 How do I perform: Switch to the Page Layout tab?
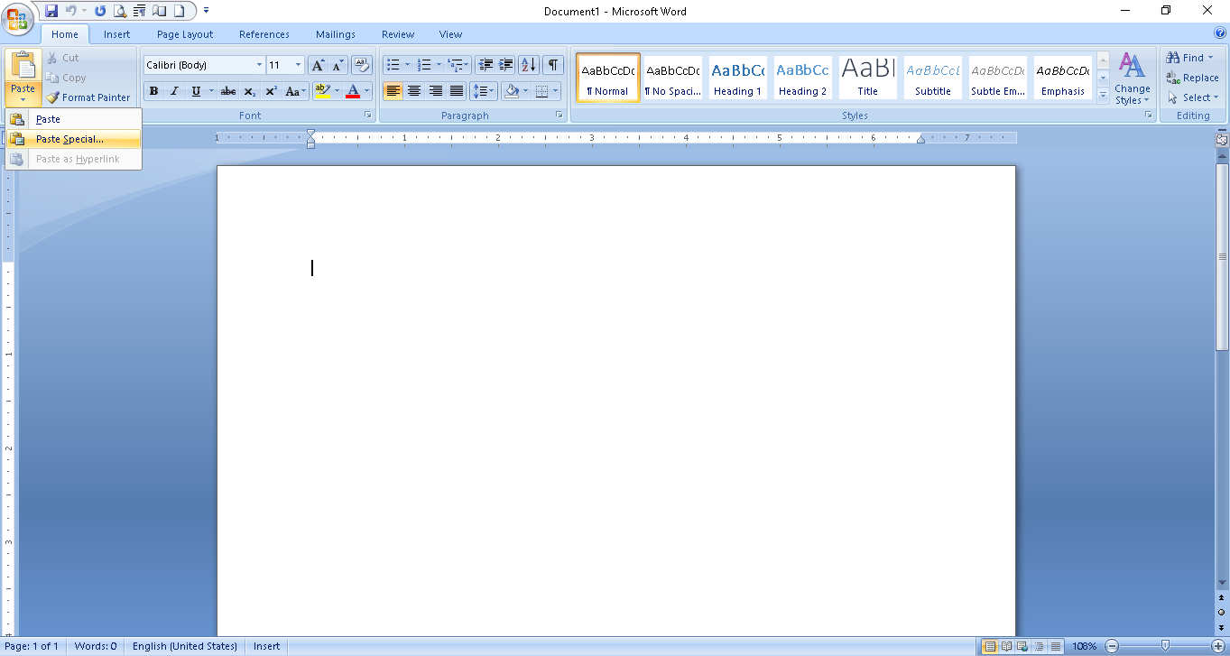185,34
